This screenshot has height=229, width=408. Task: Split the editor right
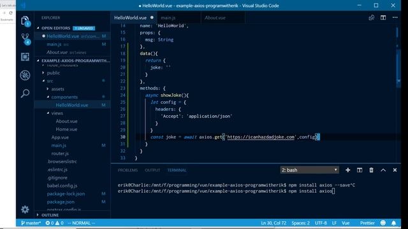tap(383, 18)
